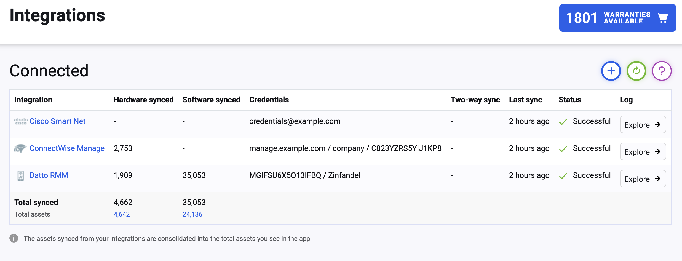Screen dimensions: 682x261
Task: Click the assets consolidated info note text
Action: point(167,238)
